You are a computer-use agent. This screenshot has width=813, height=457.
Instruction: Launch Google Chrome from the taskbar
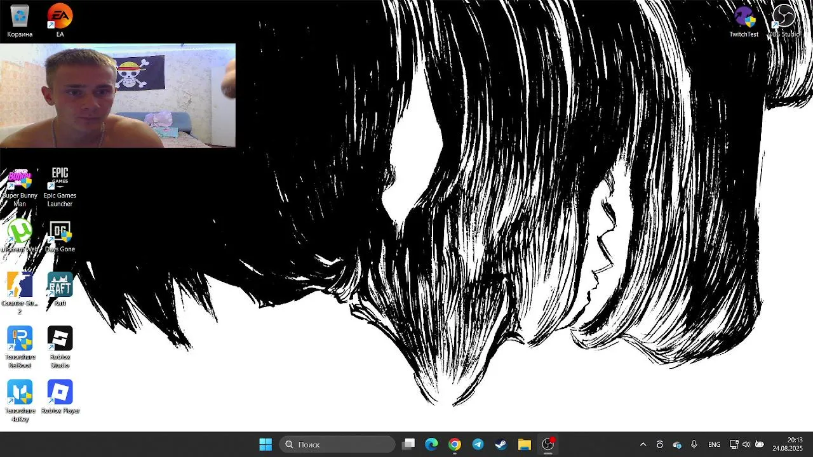[x=455, y=444]
